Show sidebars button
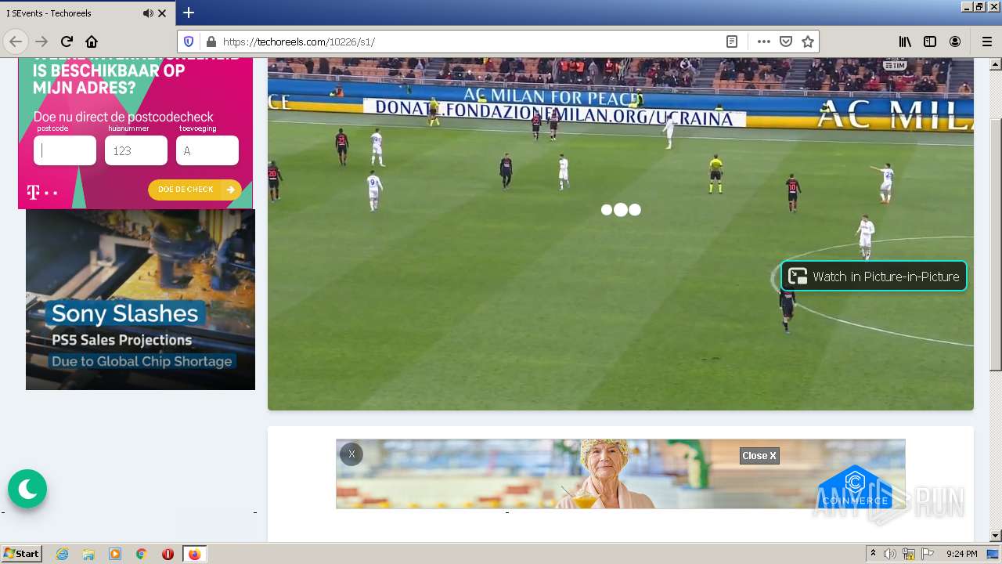 click(x=930, y=42)
